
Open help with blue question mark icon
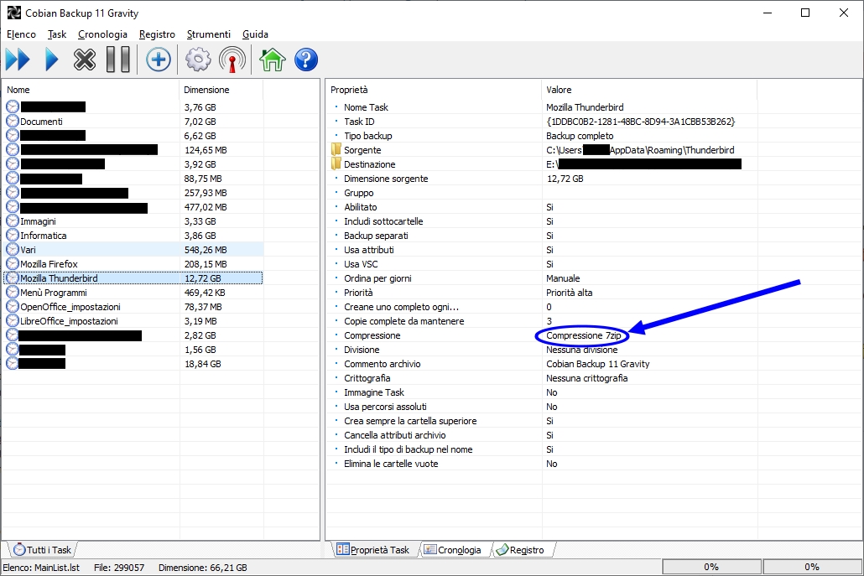pos(306,60)
